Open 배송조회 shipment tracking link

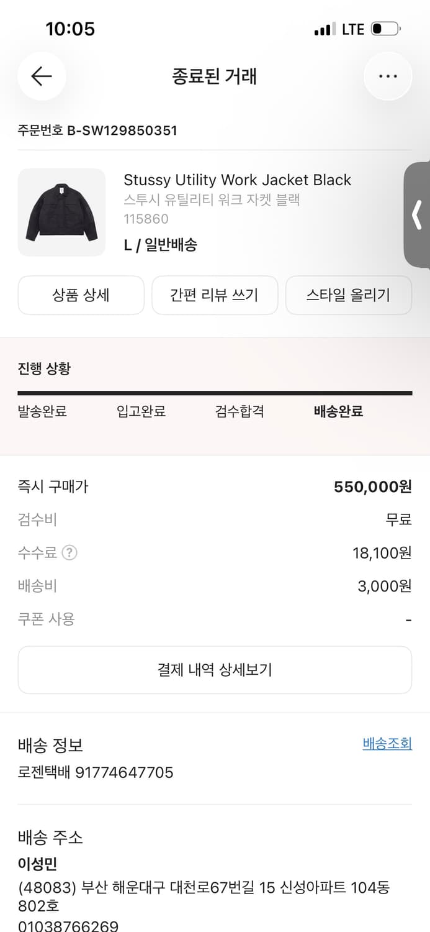tap(388, 744)
